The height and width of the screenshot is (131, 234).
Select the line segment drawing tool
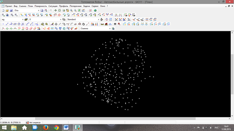pos(7,24)
